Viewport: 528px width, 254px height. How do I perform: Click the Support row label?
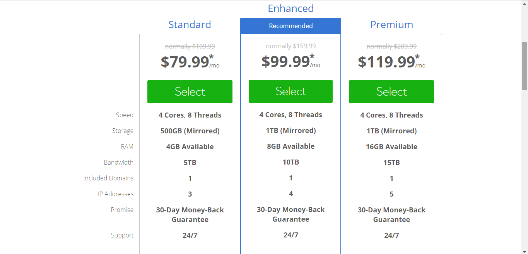(122, 235)
